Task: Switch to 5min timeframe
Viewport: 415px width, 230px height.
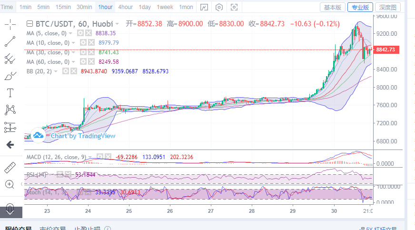Action: [43, 7]
